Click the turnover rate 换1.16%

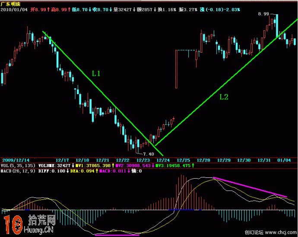coord(167,9)
